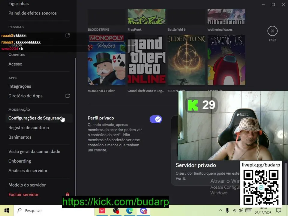Open the notification center icon
The image size is (288, 216).
click(279, 211)
